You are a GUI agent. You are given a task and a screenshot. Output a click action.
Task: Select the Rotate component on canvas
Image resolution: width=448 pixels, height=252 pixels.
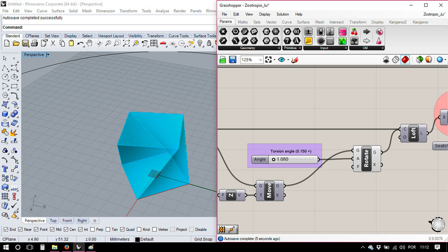pos(367,159)
